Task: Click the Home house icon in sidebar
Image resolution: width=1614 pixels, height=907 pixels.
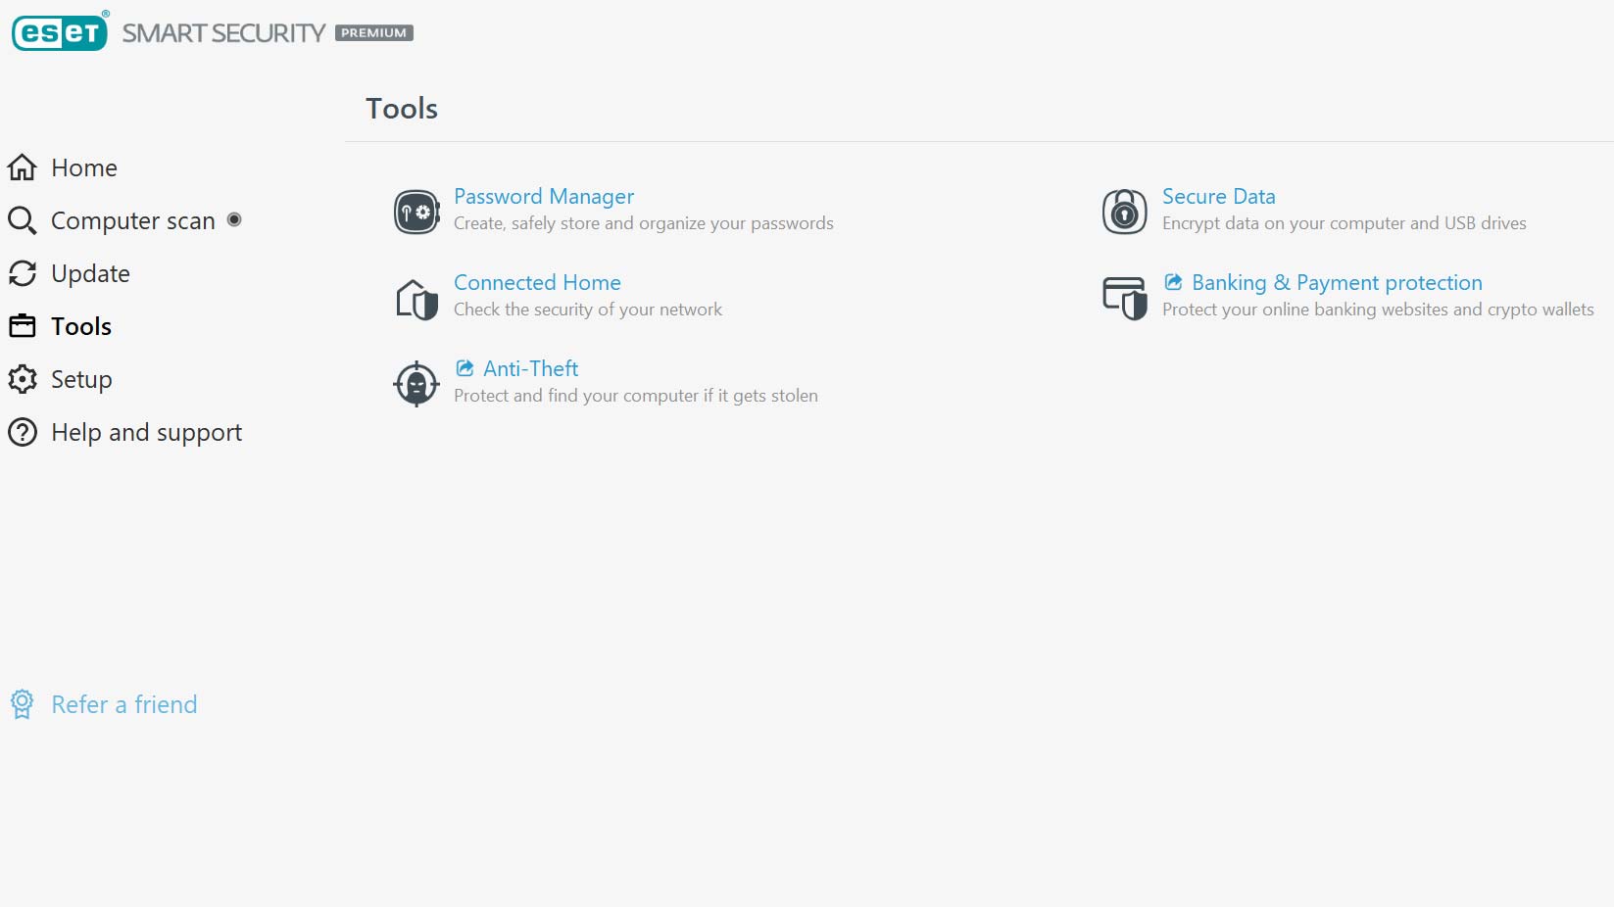Action: click(x=23, y=167)
